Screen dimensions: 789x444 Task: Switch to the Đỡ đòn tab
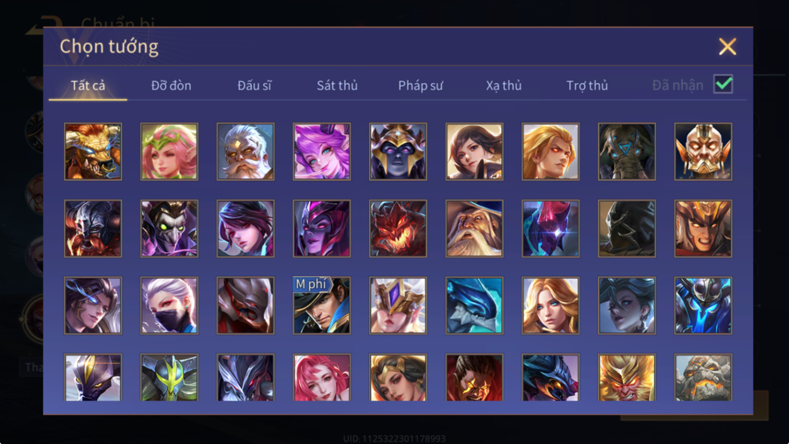point(171,85)
